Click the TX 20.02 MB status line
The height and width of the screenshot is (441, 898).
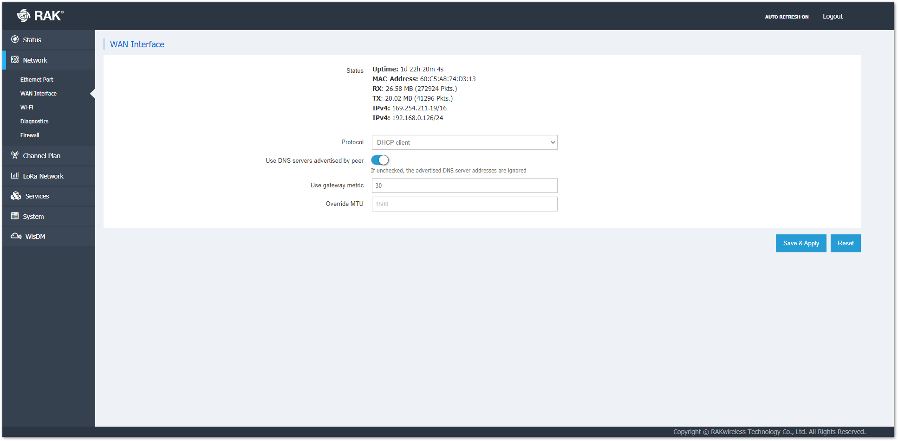tap(412, 98)
